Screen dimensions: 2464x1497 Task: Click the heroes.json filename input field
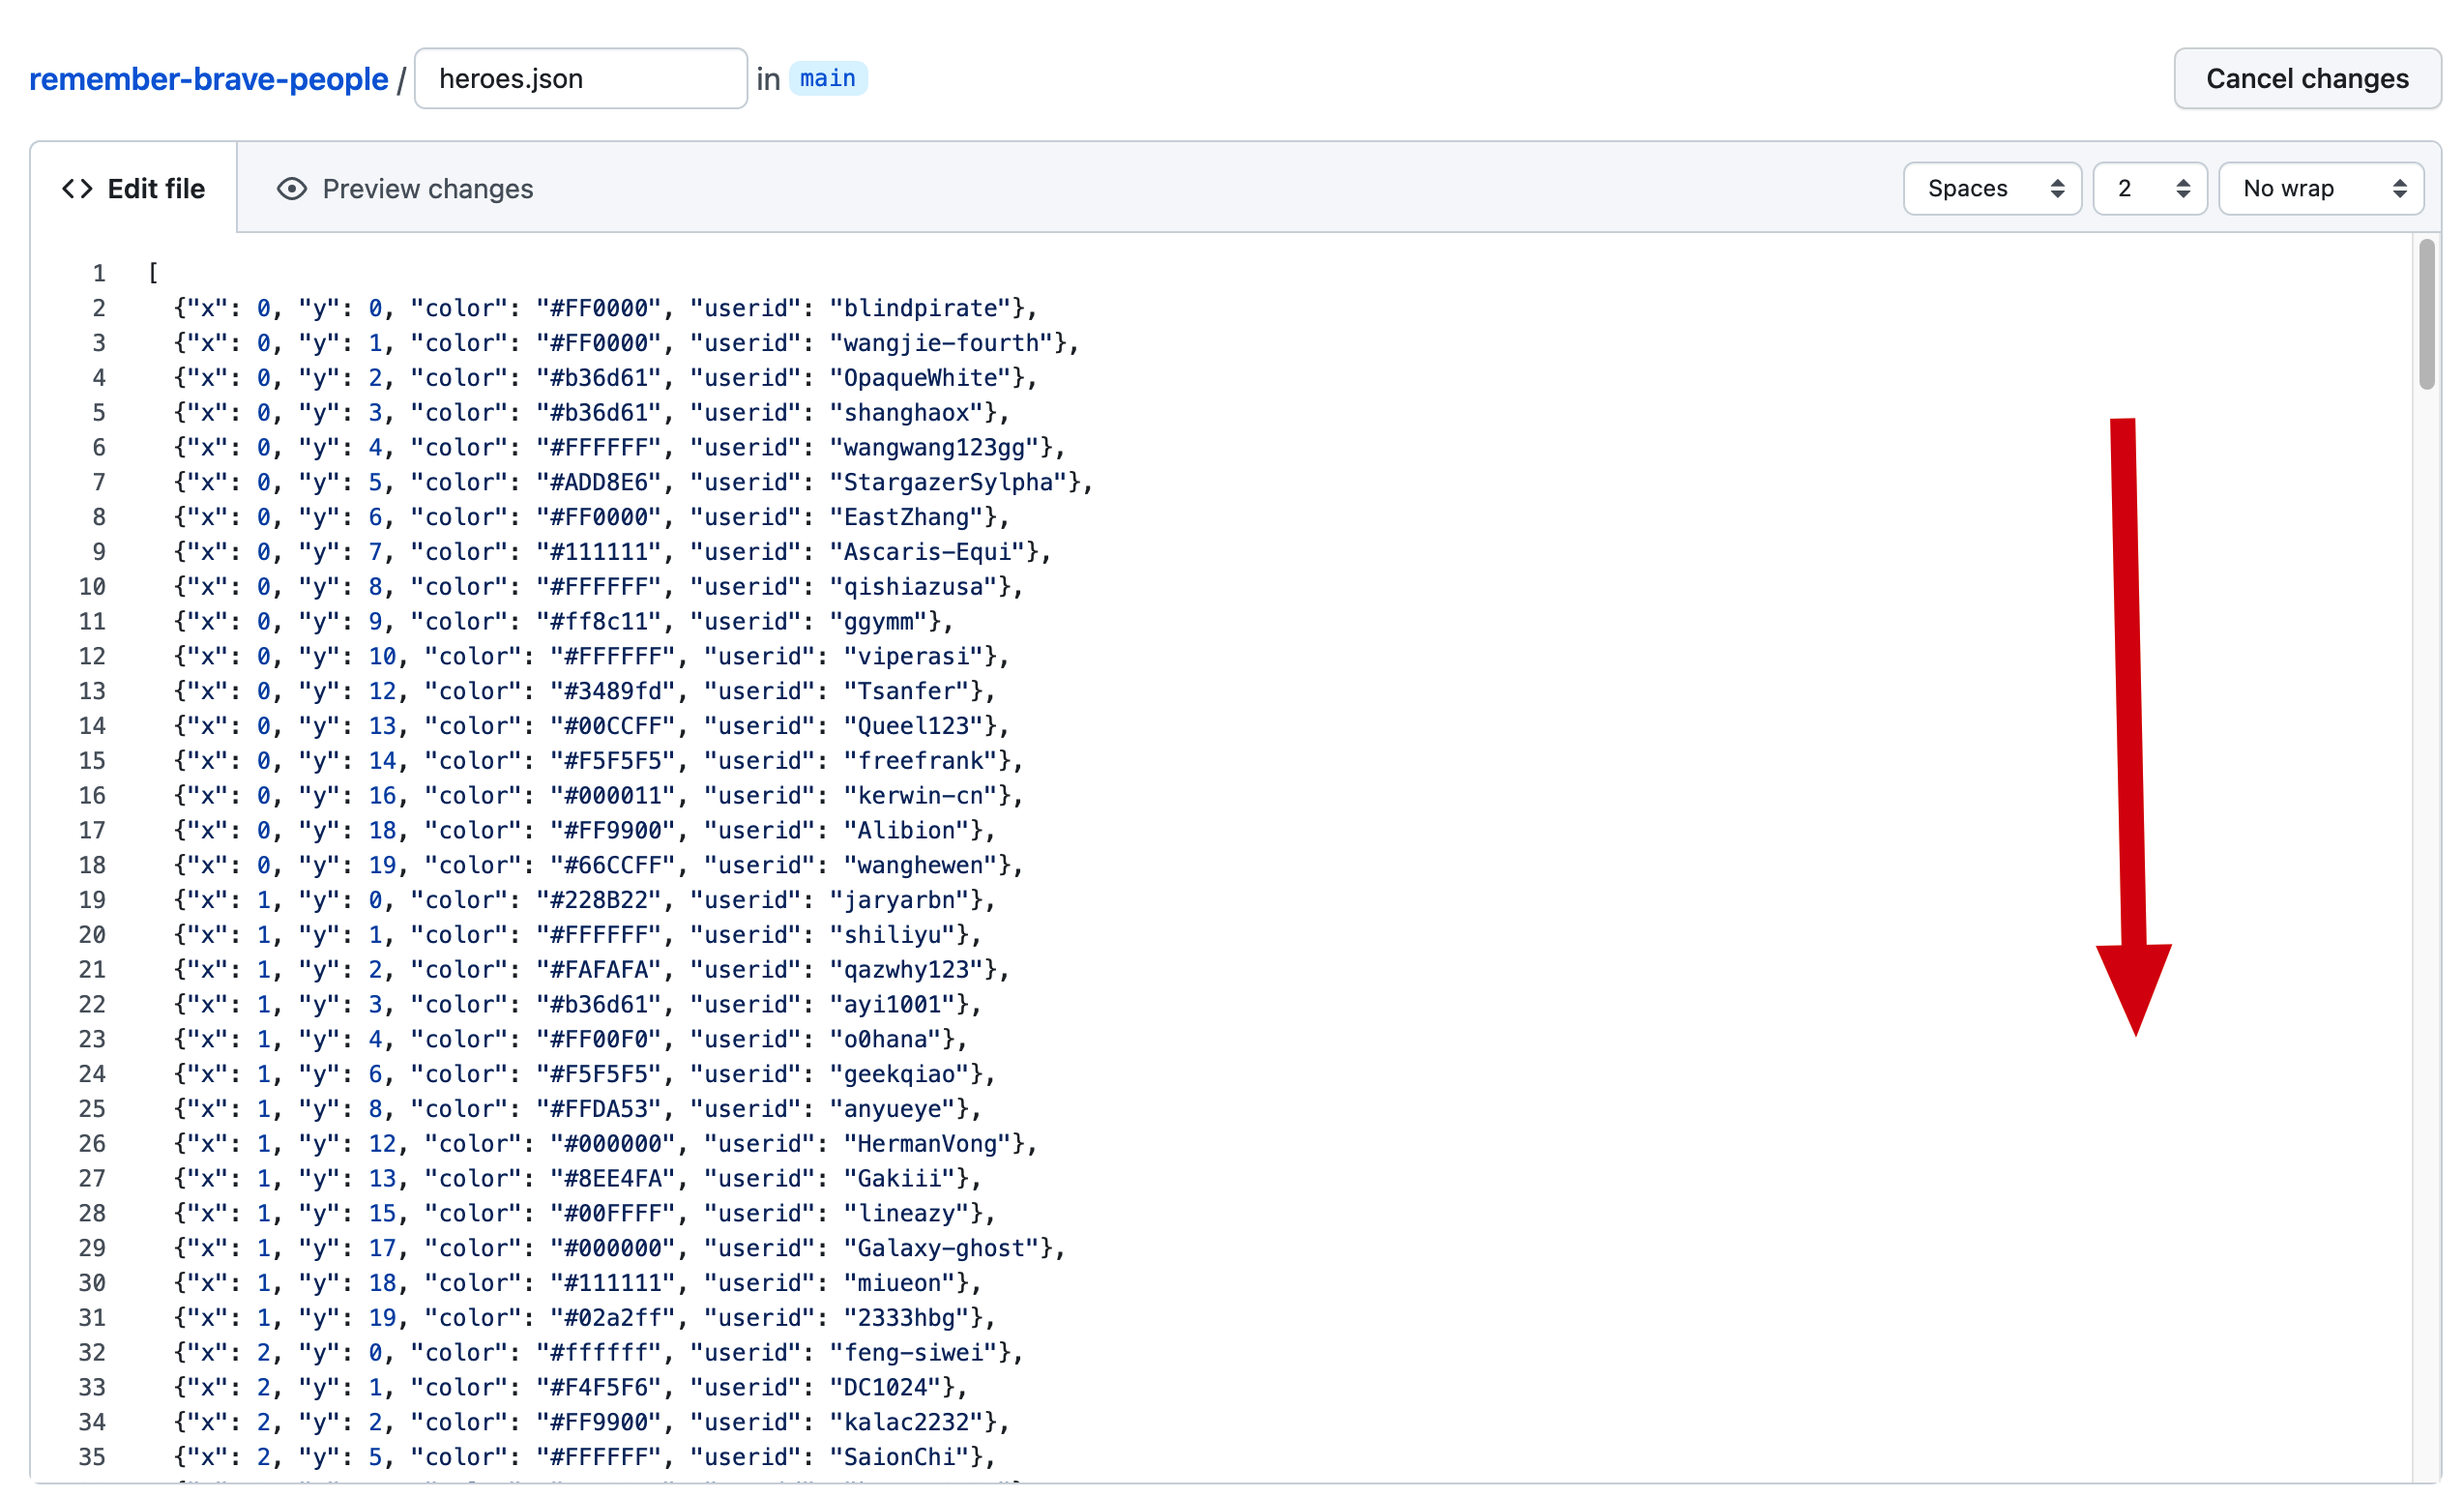coord(580,79)
